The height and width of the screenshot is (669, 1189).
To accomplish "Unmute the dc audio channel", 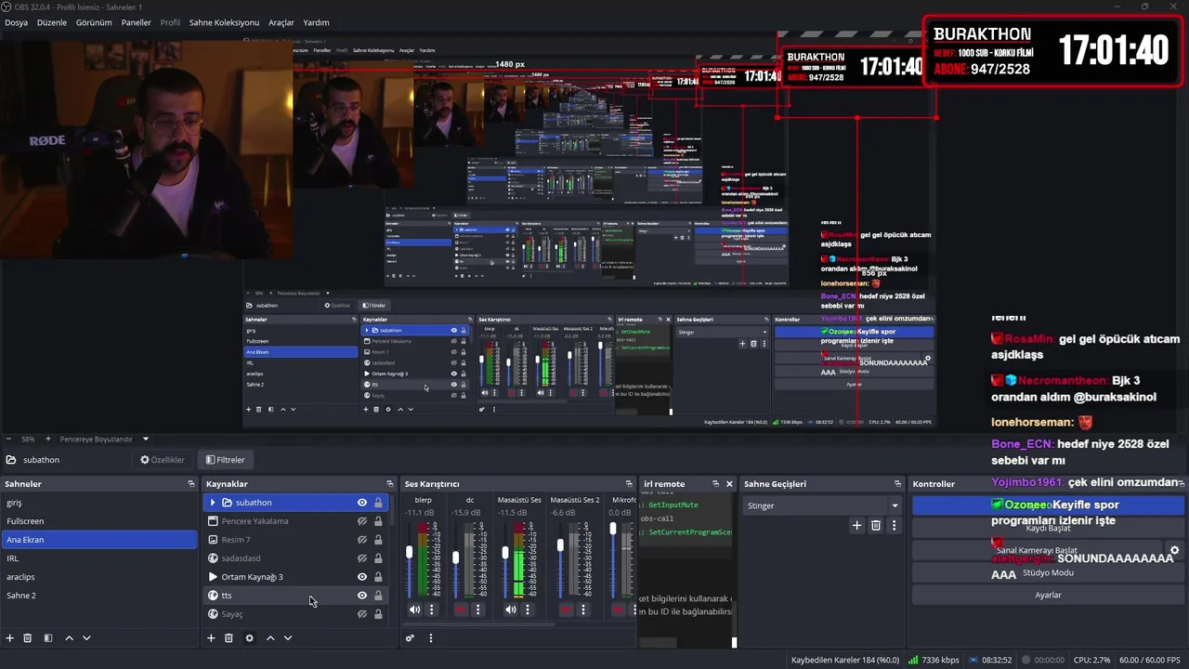I will tap(461, 610).
